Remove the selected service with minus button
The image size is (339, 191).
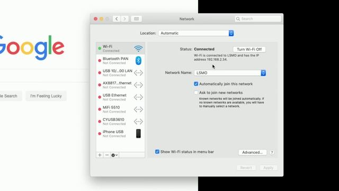pos(107,155)
